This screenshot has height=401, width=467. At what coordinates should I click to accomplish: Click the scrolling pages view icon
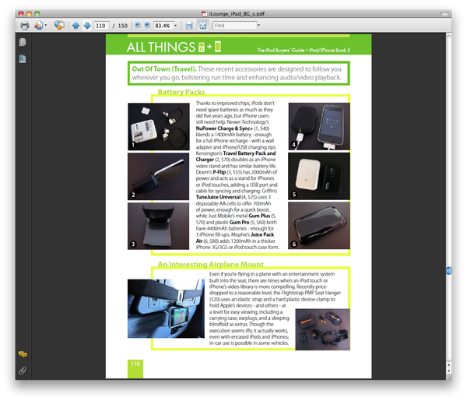[189, 26]
